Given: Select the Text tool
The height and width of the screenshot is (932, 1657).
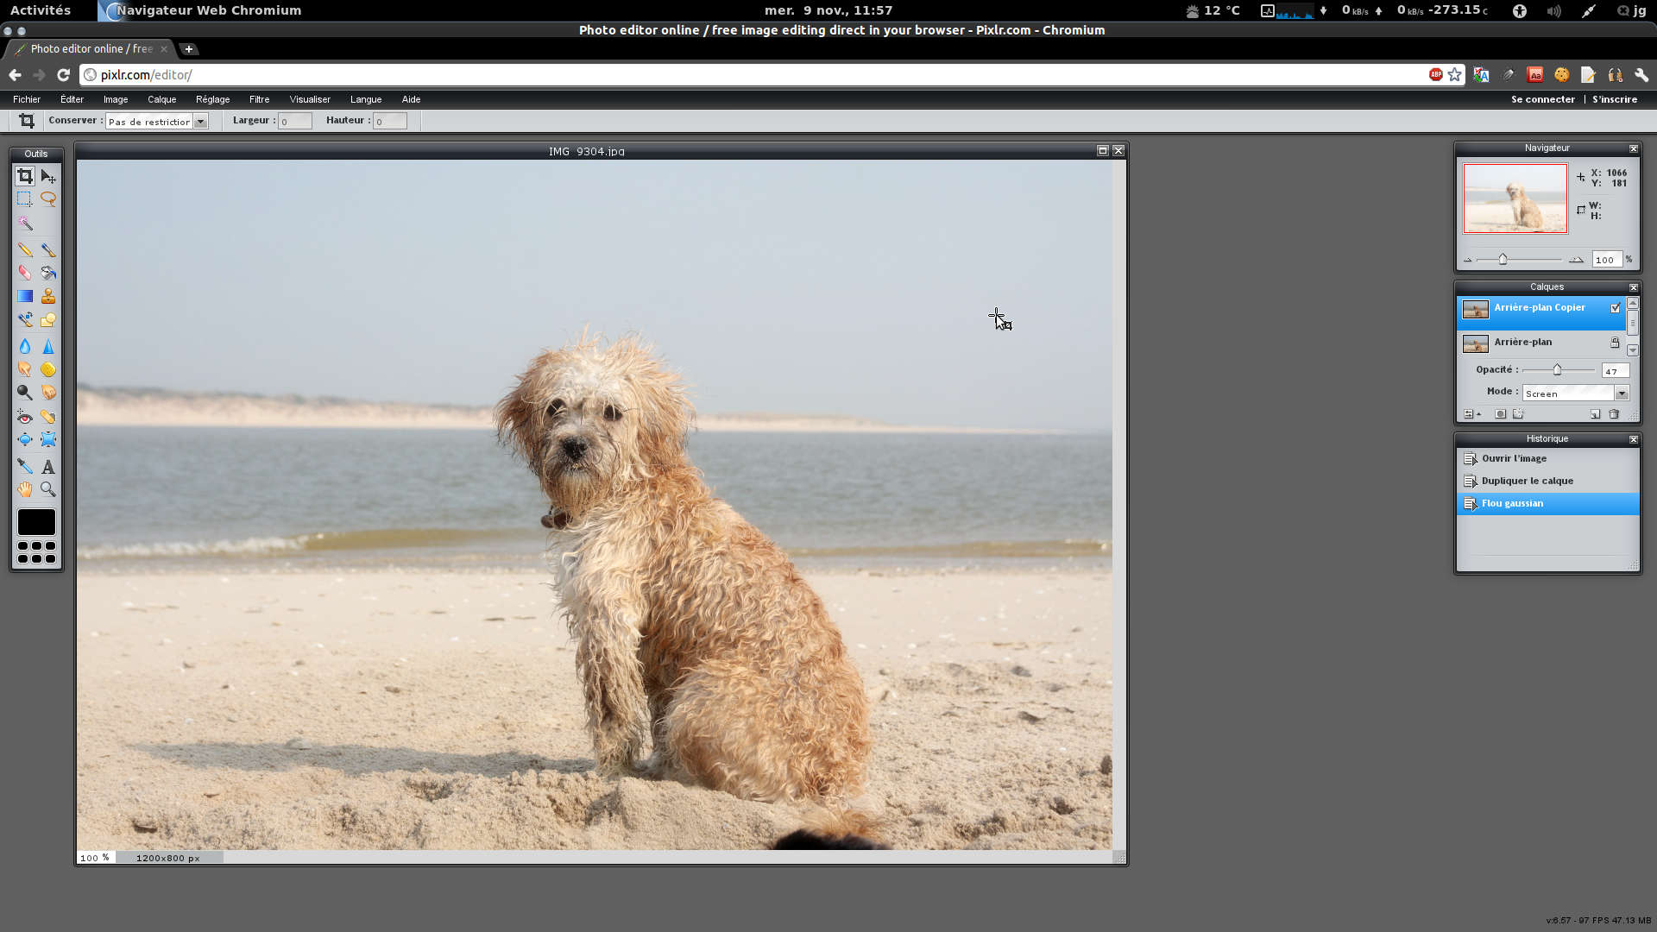Looking at the screenshot, I should tap(48, 467).
